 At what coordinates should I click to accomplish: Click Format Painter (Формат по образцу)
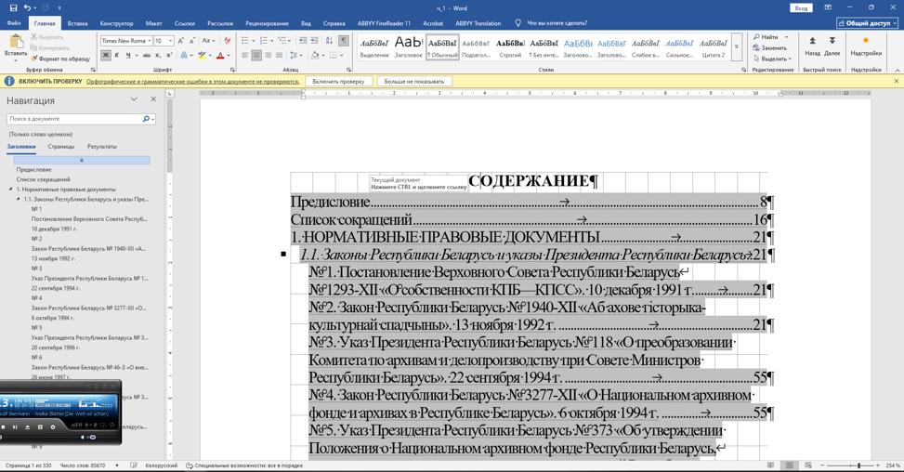click(x=60, y=59)
